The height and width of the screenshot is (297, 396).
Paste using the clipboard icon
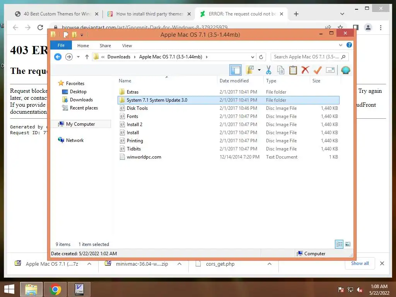pos(293,70)
